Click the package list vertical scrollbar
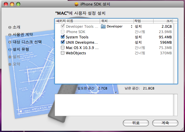The image size is (185, 132). pyautogui.click(x=175, y=53)
